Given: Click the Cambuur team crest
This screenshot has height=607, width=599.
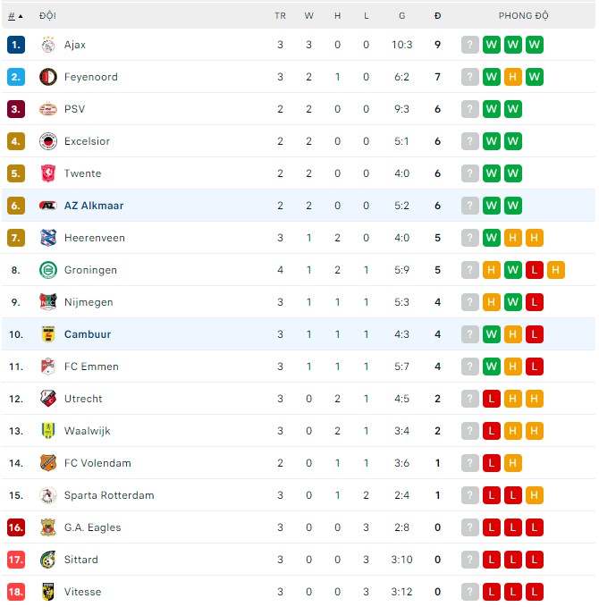Looking at the screenshot, I should [48, 334].
